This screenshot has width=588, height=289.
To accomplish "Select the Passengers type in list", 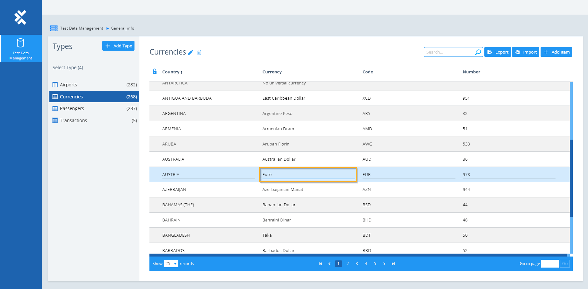I will click(x=72, y=108).
